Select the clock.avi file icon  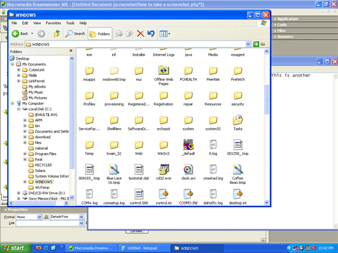point(188,170)
